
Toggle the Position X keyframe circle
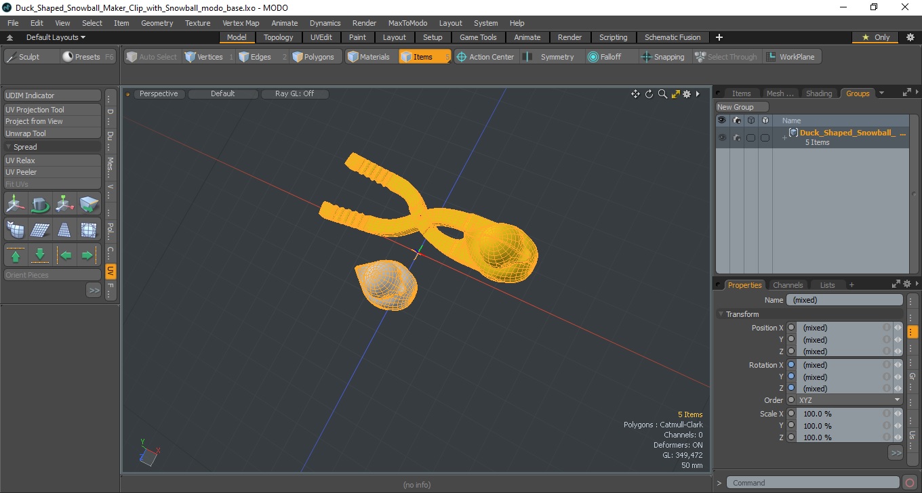[790, 328]
